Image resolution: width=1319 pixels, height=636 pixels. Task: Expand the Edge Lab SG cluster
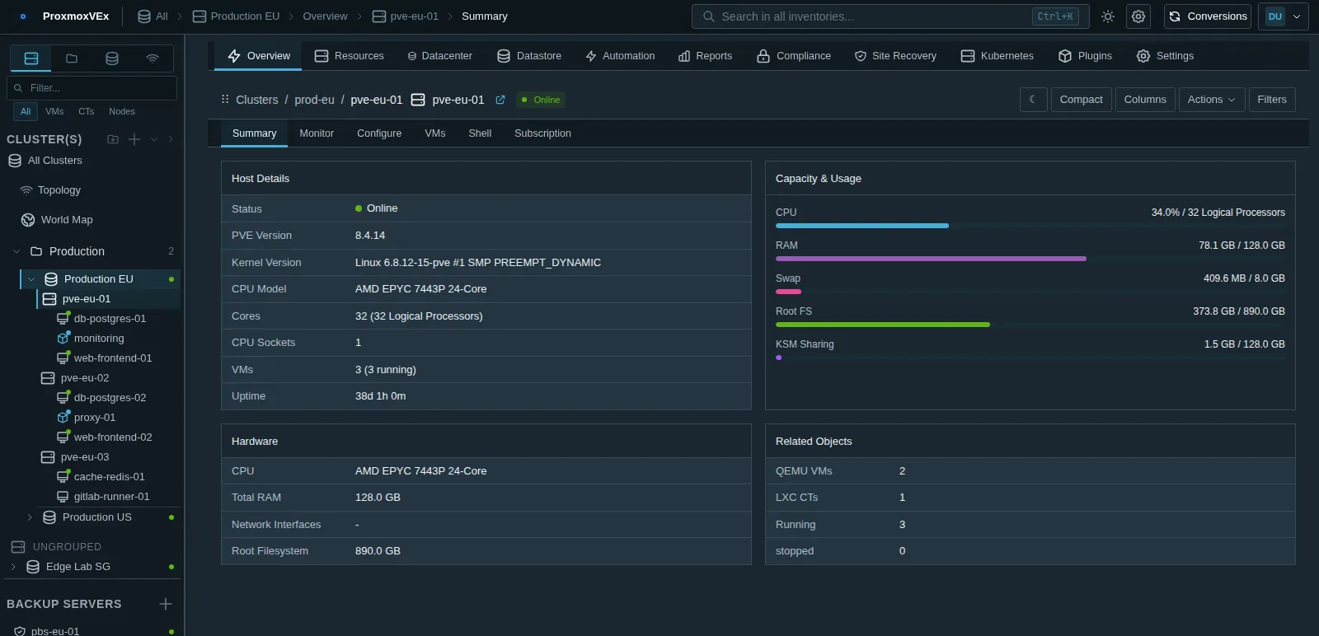coord(13,567)
